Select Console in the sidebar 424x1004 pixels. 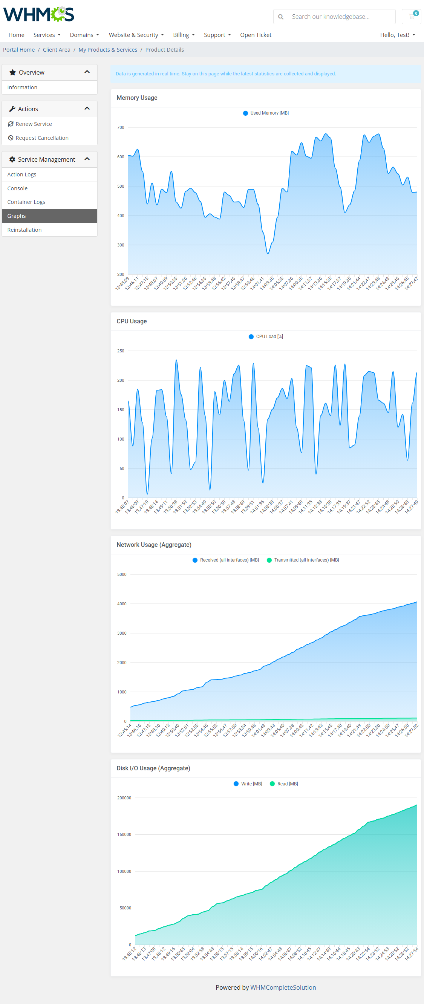click(49, 188)
